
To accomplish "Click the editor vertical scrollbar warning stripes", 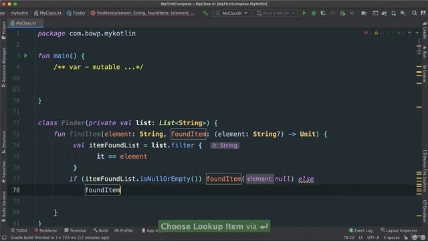I will [419, 183].
